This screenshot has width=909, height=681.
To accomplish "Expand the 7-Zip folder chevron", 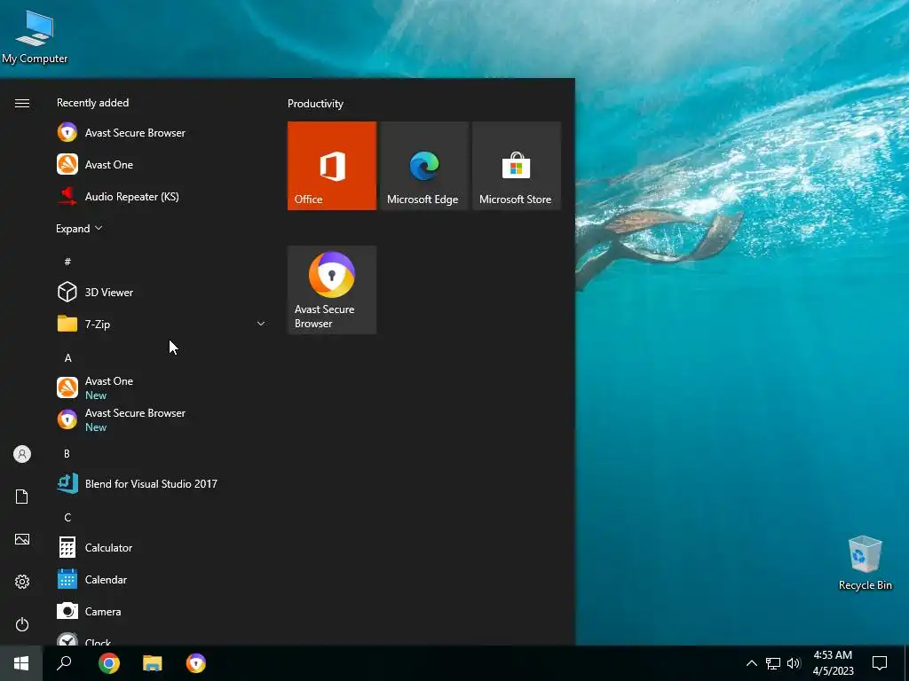I will click(x=261, y=324).
